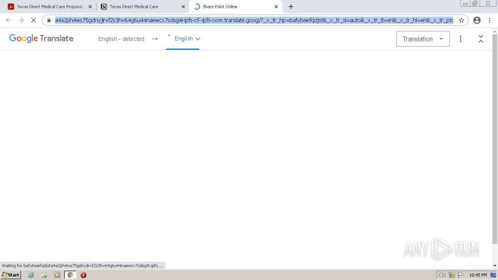This screenshot has height=280, width=498.
Task: Open the red antivirus icon in taskbar
Action: [83, 275]
